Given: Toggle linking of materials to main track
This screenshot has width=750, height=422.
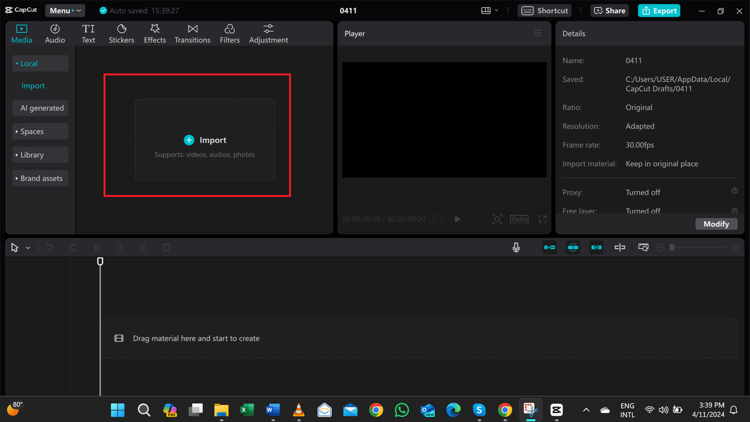Looking at the screenshot, I should 596,247.
